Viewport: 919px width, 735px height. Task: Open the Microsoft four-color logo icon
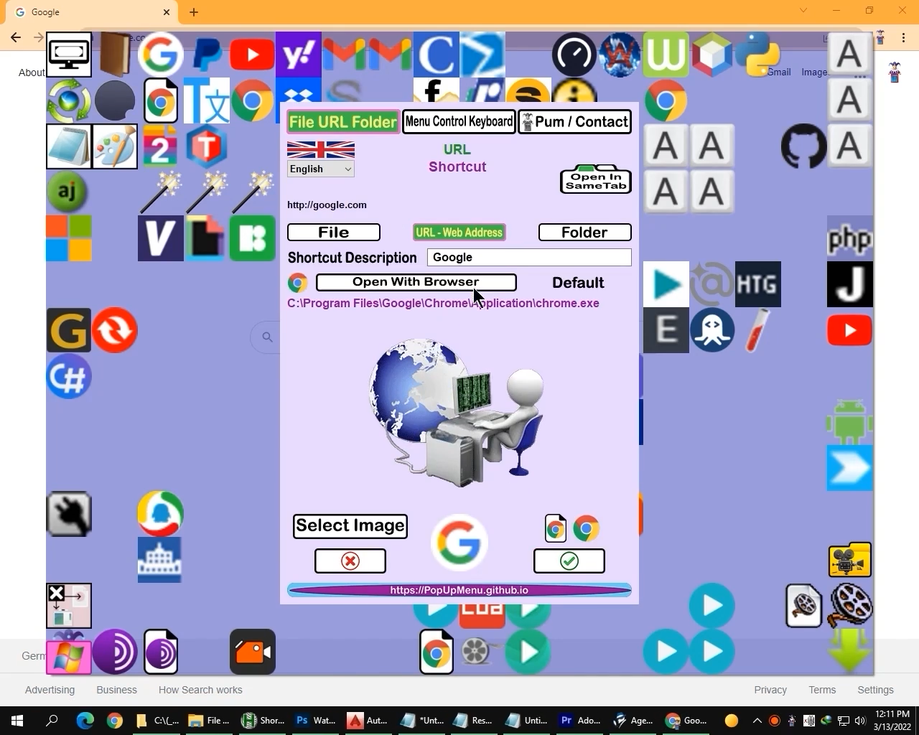coord(69,238)
